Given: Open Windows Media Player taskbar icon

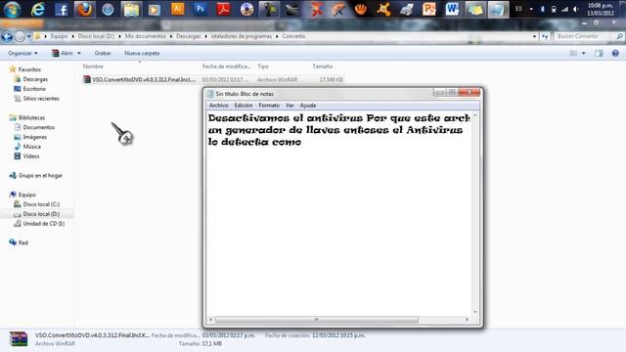Looking at the screenshot, I should click(155, 10).
